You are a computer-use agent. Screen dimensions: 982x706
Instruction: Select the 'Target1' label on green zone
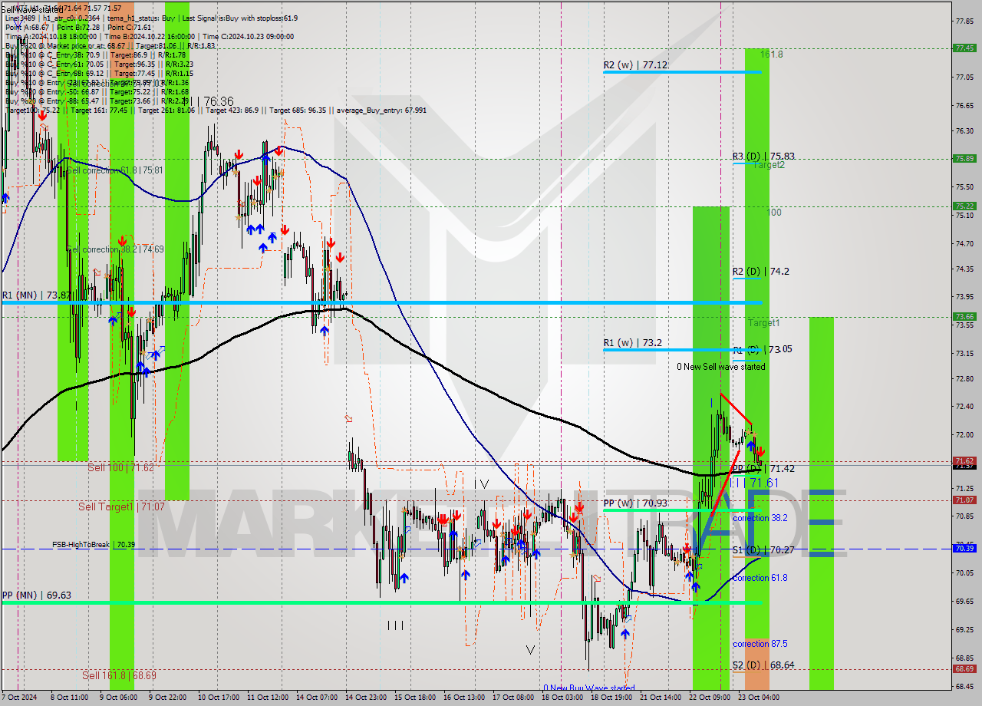click(763, 323)
